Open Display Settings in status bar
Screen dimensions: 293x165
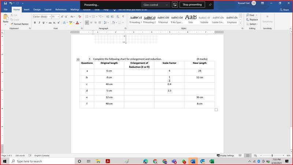(x=225, y=155)
